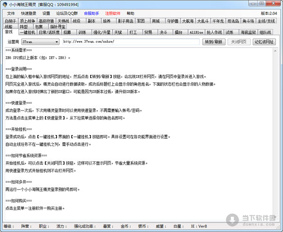
Task: Click the 威望 status bar entry
Action: [161, 226]
